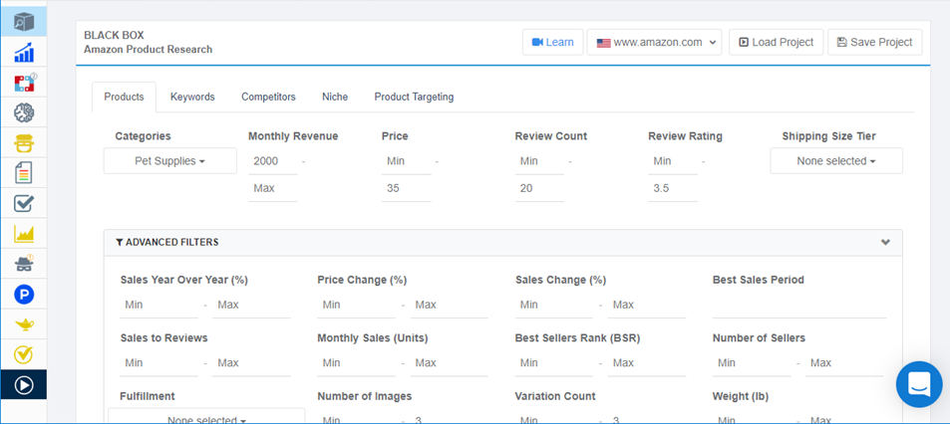Image resolution: width=950 pixels, height=424 pixels.
Task: Open the blue chat support bubble
Action: pyautogui.click(x=919, y=384)
